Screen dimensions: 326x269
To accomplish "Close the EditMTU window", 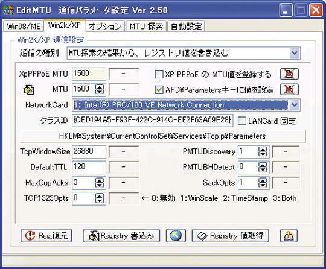I will tap(316, 10).
